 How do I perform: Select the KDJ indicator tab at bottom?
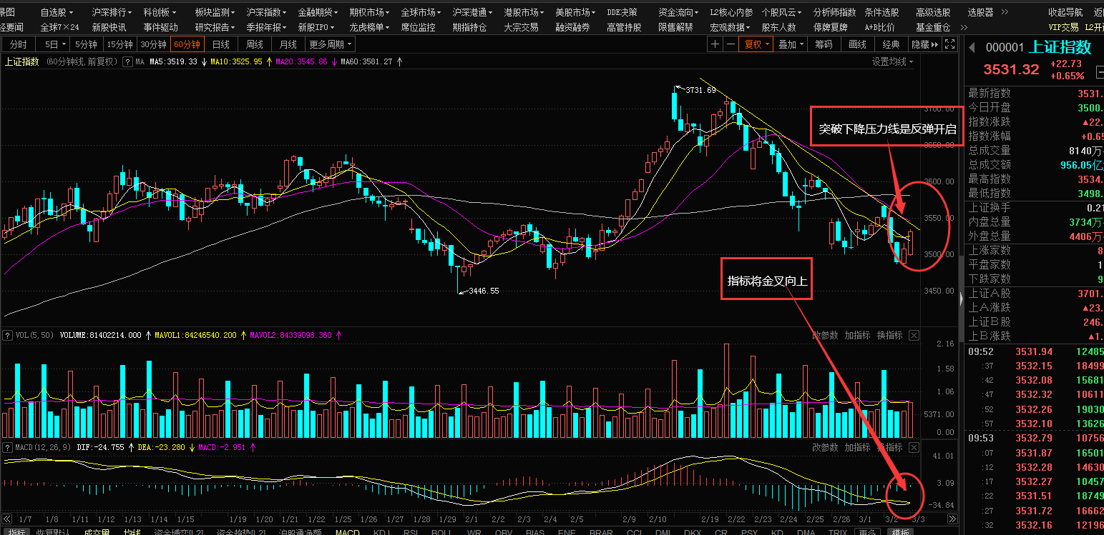[381, 531]
